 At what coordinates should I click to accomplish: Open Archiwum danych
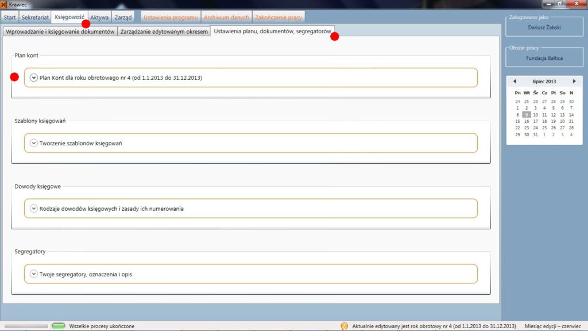click(x=226, y=17)
